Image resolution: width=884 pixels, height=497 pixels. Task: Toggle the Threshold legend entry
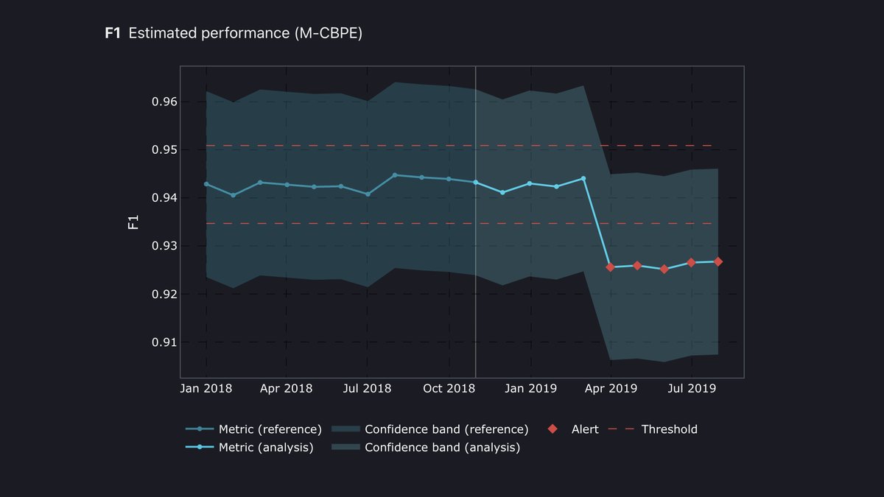(x=653, y=429)
